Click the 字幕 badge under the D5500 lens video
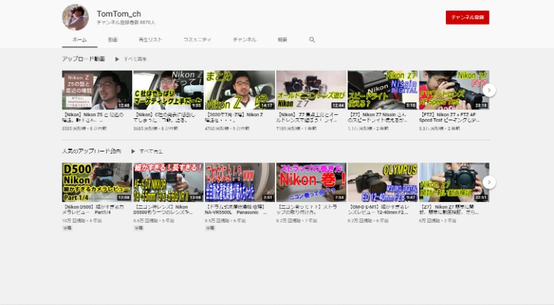Screen dimensions: 554x305 138,228
